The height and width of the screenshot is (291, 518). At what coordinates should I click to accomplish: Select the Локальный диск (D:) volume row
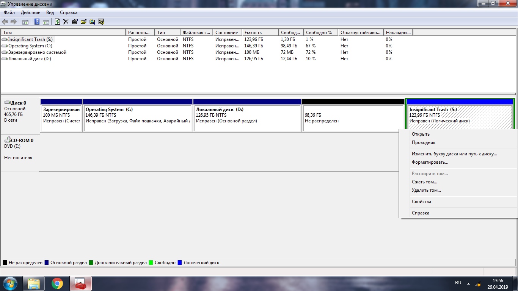[27, 59]
